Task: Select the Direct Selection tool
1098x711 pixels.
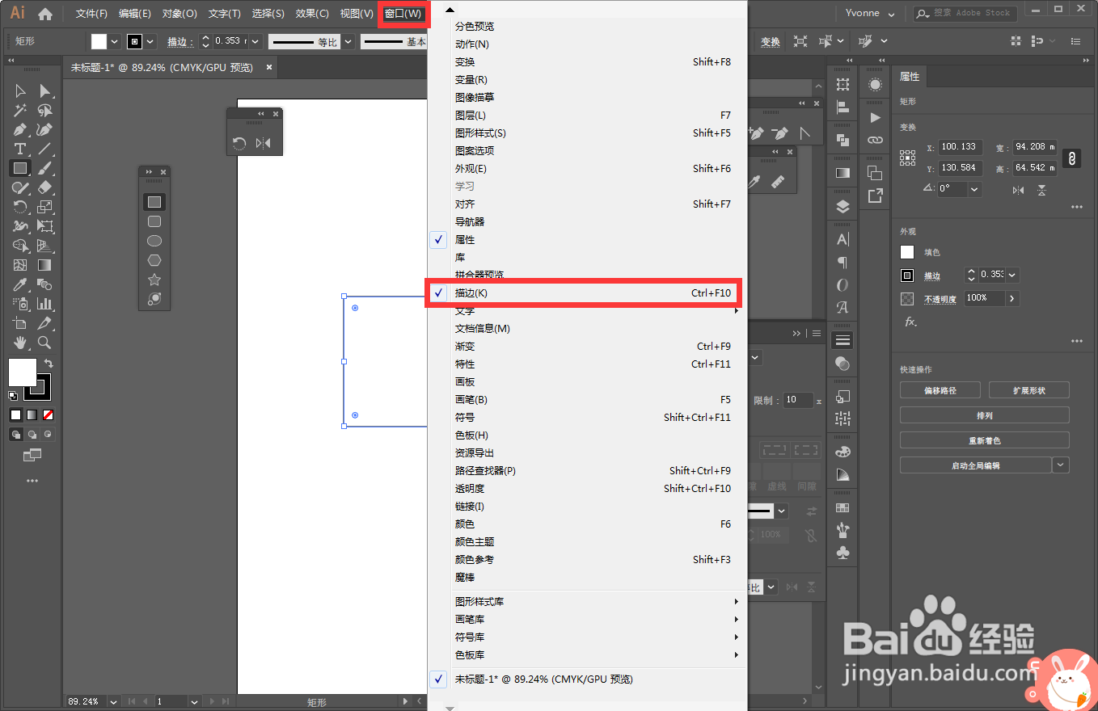Action: 45,90
